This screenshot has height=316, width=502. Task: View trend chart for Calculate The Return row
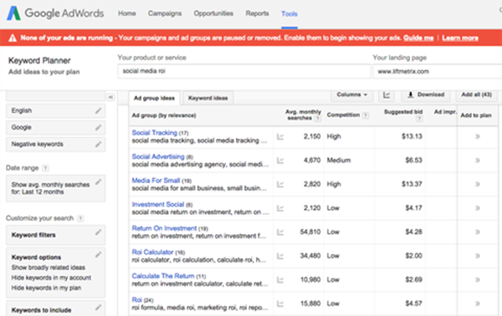[280, 280]
